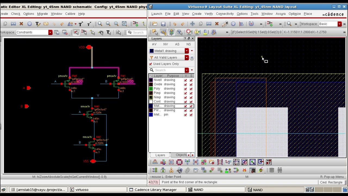The height and width of the screenshot is (196, 348).
Task: Click the blue info Properties icon in schematic toolbar
Action: tap(30, 24)
